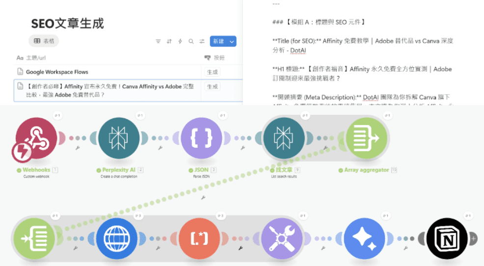Click the Perplexity AI module node
This screenshot has width=484, height=266.
point(119,138)
